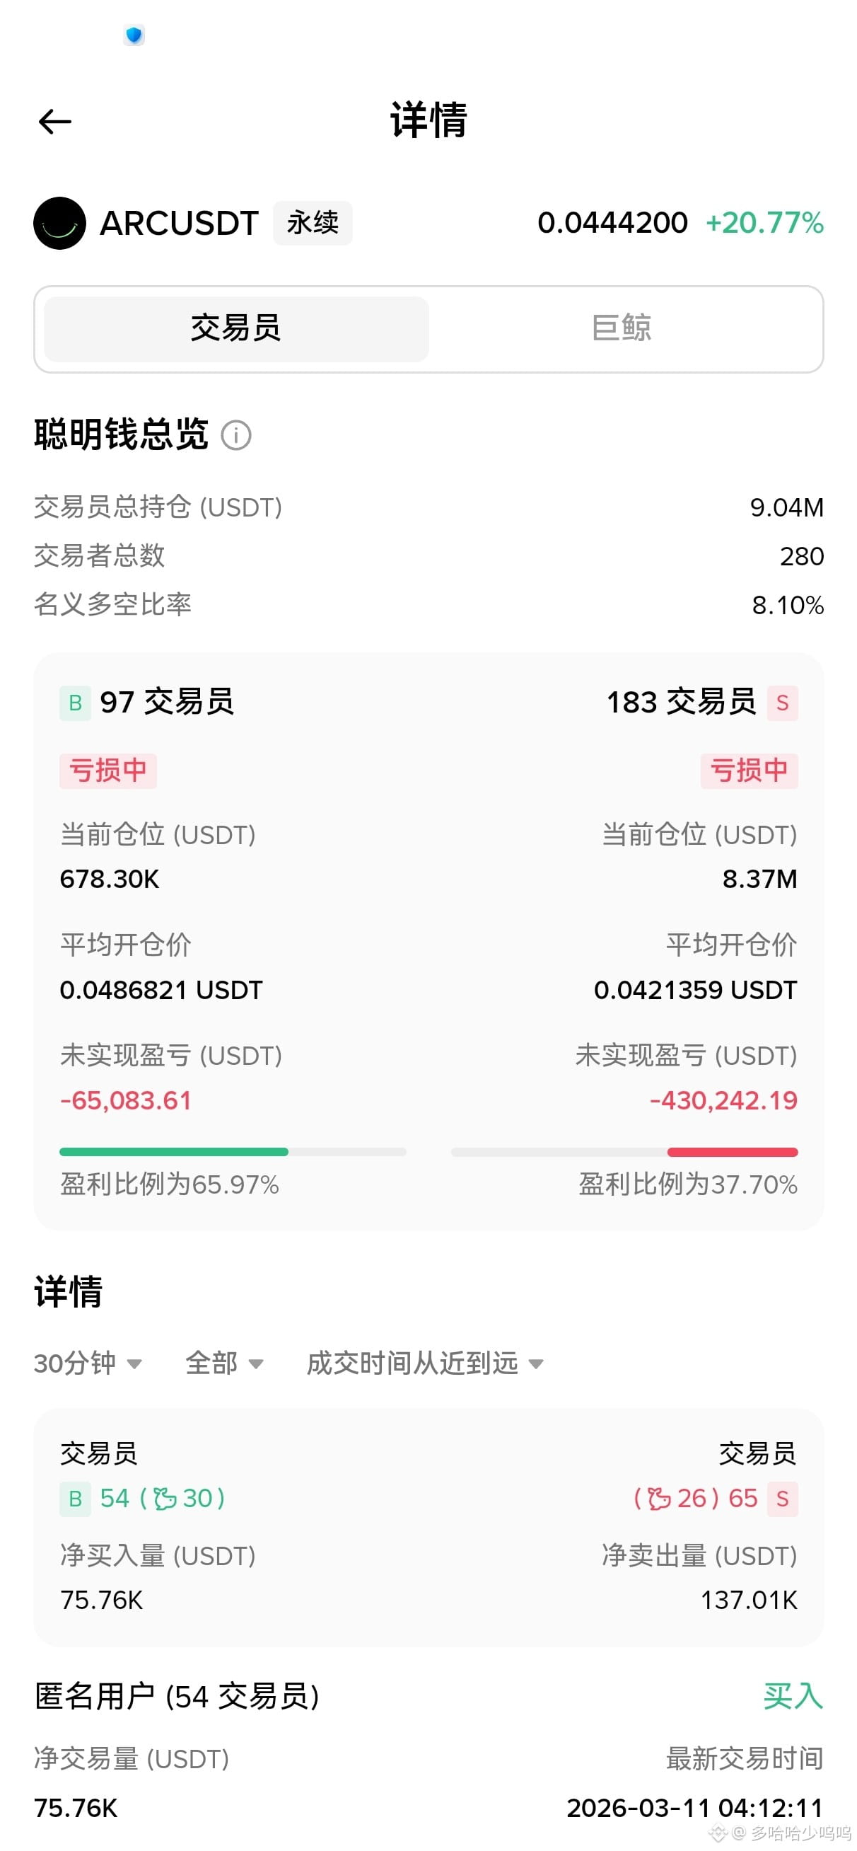Open the 成交时间从近到远 sort dropdown
The image size is (857, 1851).
point(424,1363)
